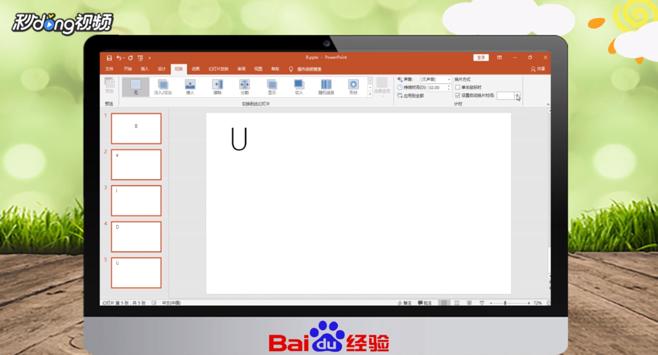The image size is (658, 355).
Task: Open the 批注 (Comments) pane button
Action: pos(425,303)
